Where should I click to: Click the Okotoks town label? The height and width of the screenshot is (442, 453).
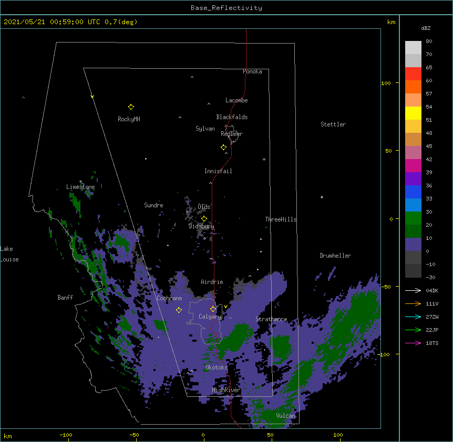[217, 367]
